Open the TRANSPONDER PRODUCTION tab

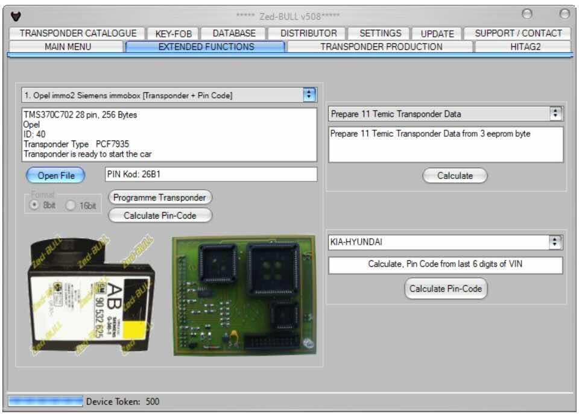click(381, 47)
